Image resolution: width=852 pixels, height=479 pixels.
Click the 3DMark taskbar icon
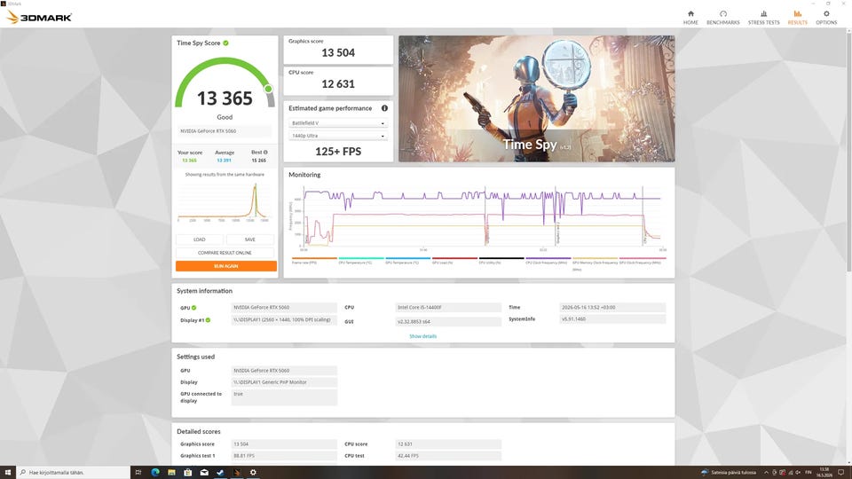pyautogui.click(x=237, y=473)
